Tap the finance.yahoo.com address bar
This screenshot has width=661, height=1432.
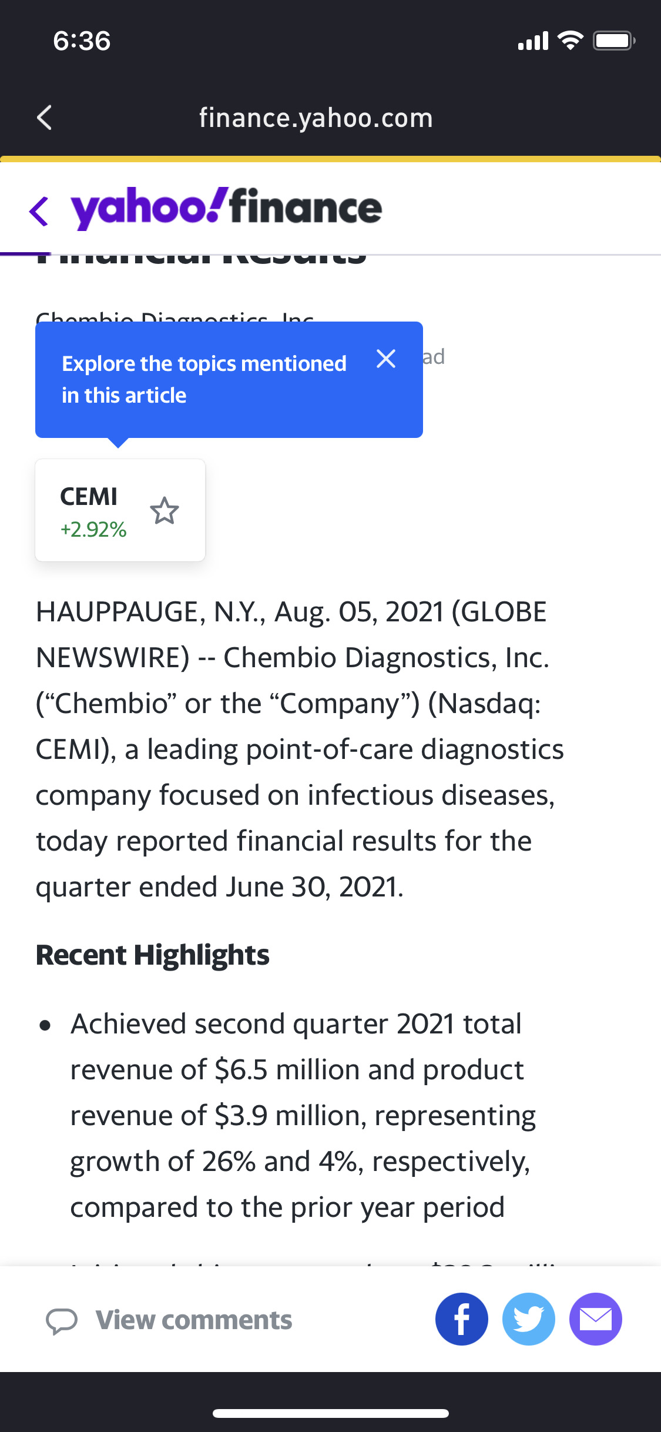tap(316, 118)
